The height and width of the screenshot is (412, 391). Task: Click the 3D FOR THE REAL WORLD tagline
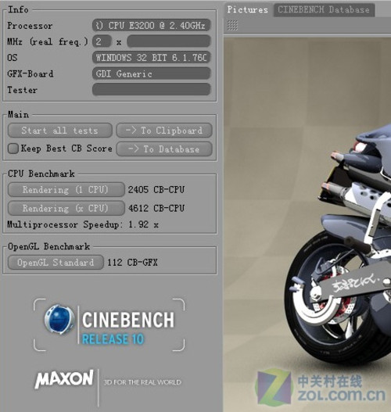[142, 382]
